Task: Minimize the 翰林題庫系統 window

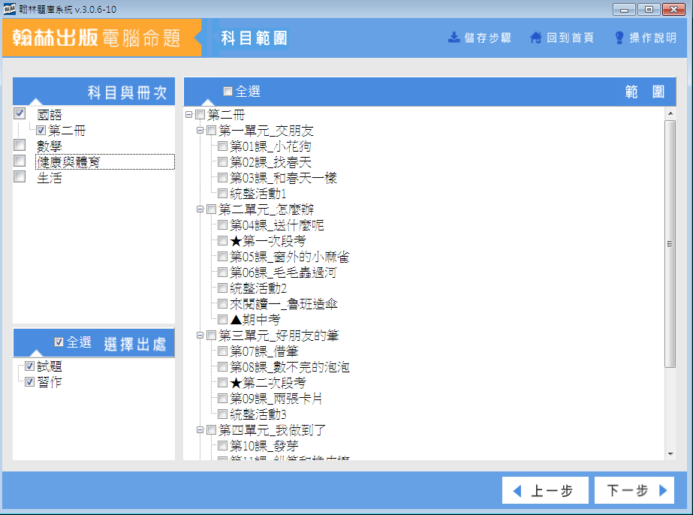Action: coord(624,9)
